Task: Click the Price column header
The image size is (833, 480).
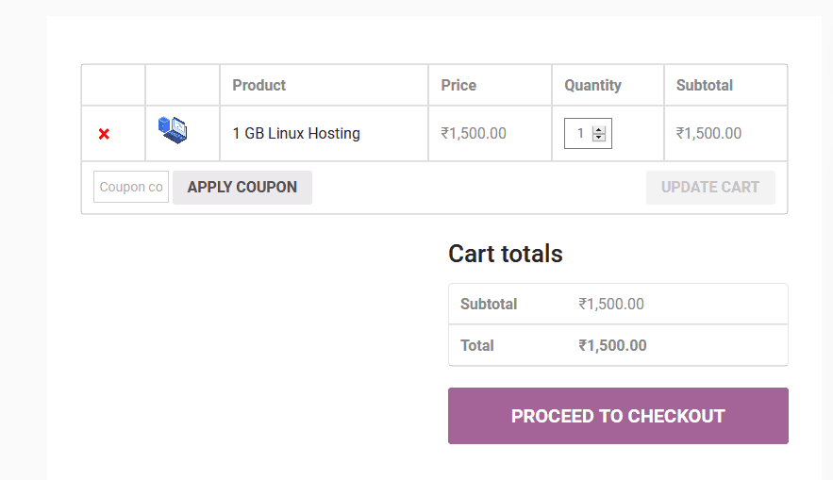Action: [x=458, y=85]
